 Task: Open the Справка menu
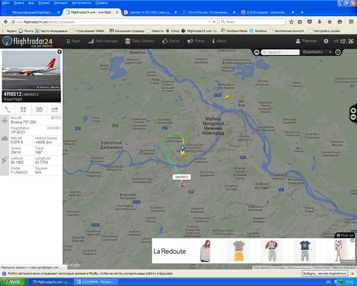[x=101, y=3]
